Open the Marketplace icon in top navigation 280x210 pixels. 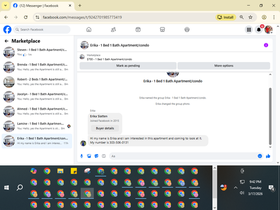tap(162, 30)
